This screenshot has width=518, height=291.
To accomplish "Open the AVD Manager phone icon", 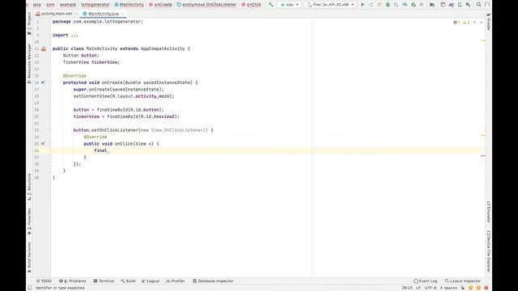I will click(x=460, y=5).
